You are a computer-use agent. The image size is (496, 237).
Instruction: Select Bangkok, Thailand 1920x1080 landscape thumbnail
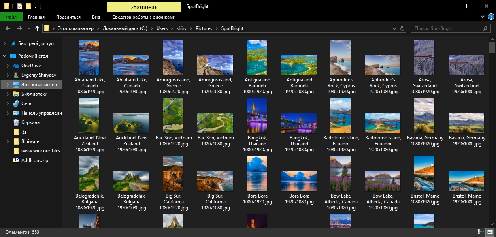pos(299,123)
